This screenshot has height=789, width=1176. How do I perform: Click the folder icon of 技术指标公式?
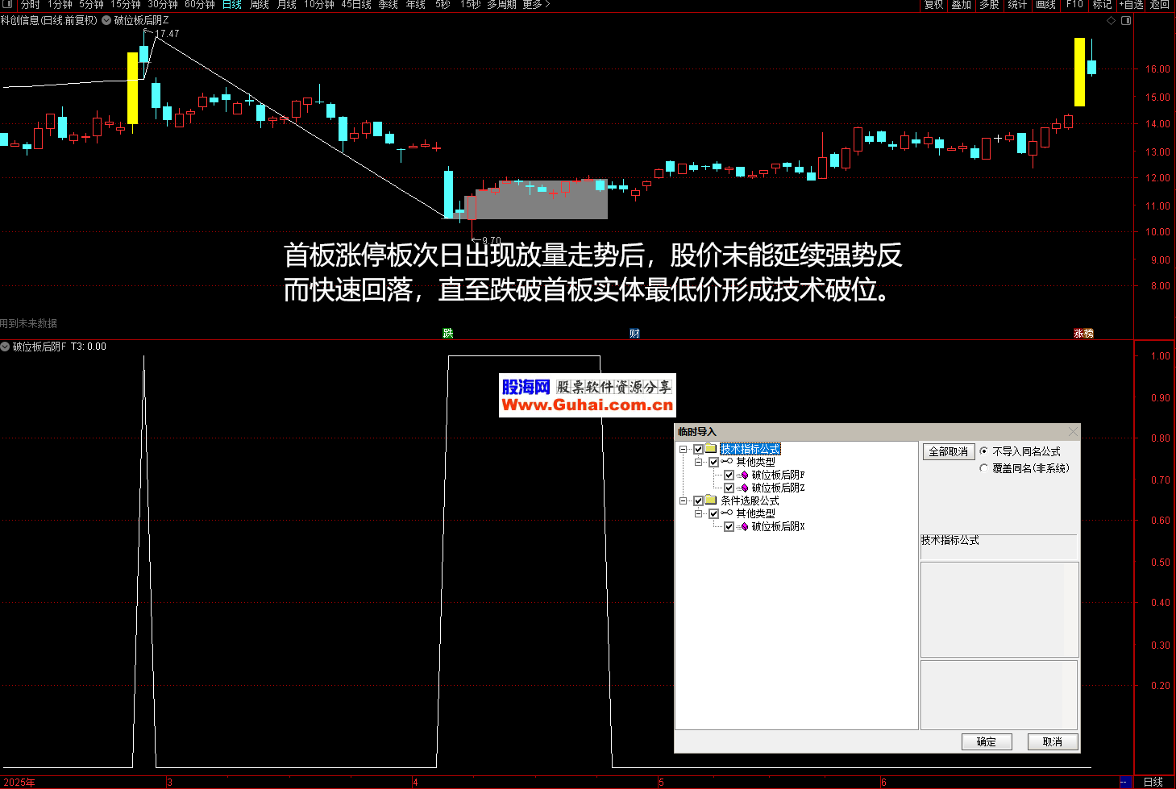(711, 449)
